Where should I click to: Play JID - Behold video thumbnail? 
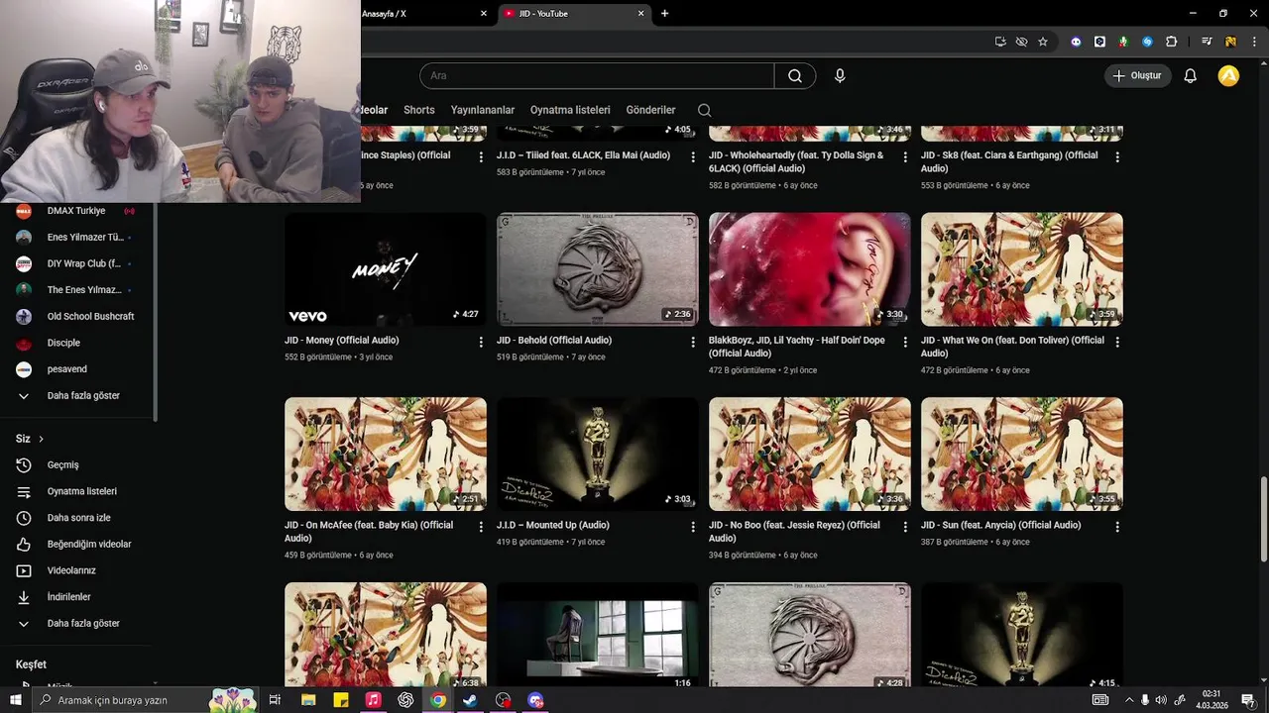598,269
